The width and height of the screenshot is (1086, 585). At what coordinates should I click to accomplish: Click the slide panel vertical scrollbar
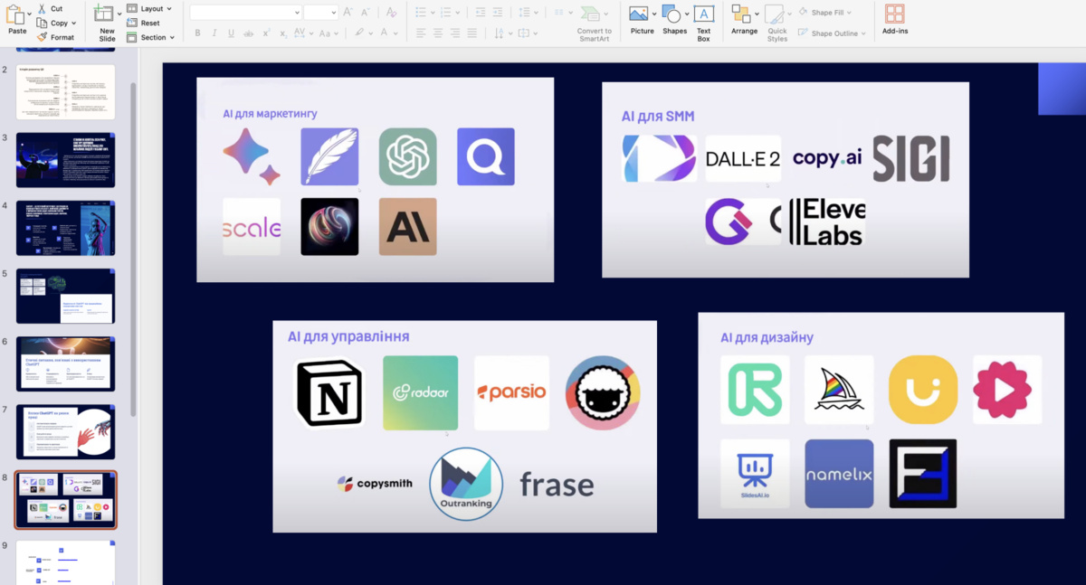(x=134, y=249)
